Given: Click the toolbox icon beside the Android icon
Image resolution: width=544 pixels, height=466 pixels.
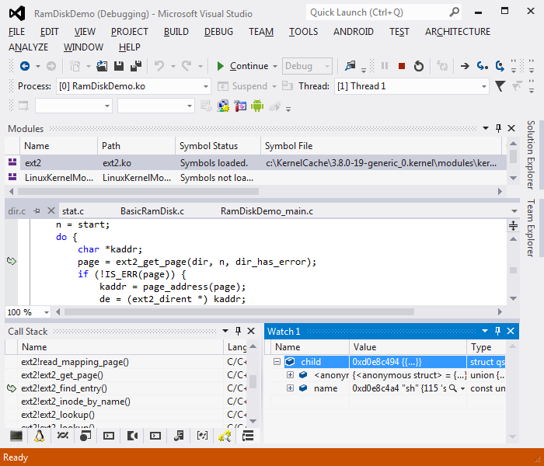Looking at the screenshot, I should click(x=240, y=106).
